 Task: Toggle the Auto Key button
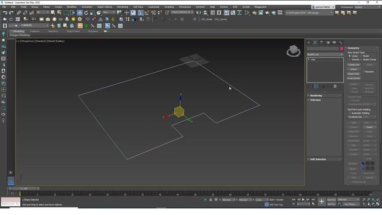point(331,199)
